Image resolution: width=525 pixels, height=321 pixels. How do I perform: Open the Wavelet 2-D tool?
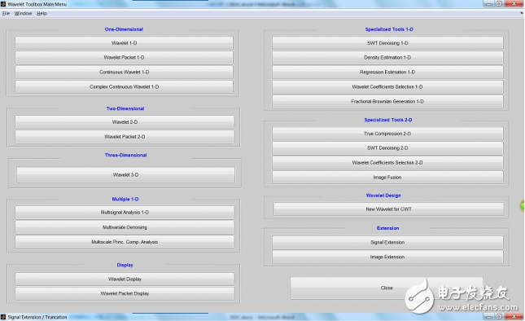(x=125, y=122)
